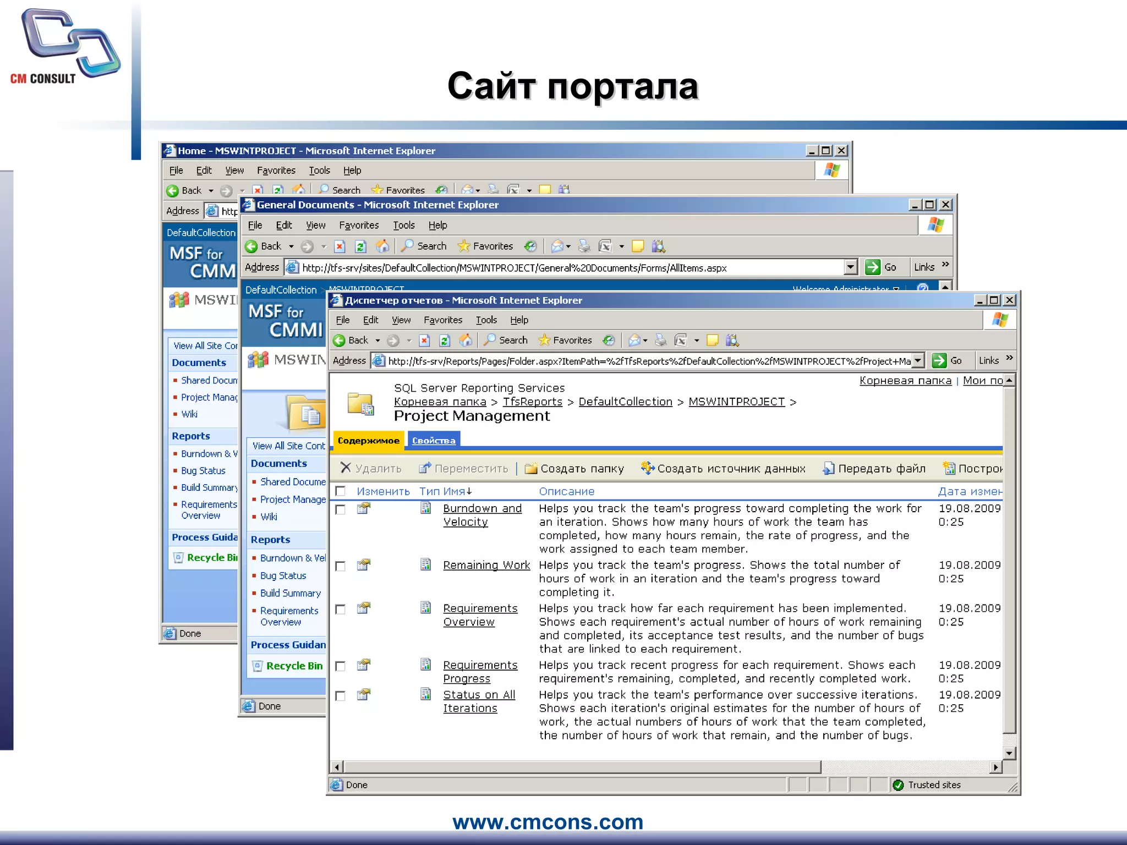This screenshot has height=845, width=1127.
Task: Open address dropdown in General Documents window
Action: pos(851,267)
